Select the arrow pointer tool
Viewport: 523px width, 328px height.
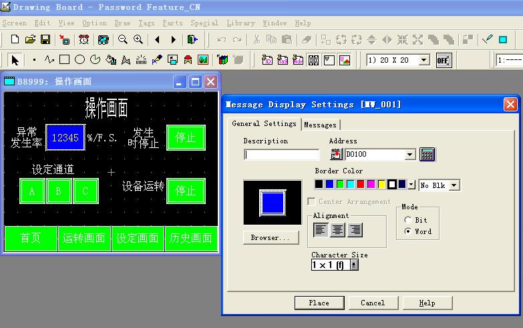tap(15, 60)
